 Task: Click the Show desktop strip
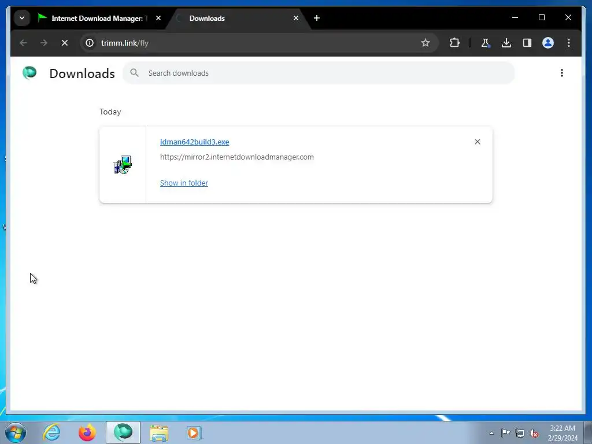click(x=587, y=433)
